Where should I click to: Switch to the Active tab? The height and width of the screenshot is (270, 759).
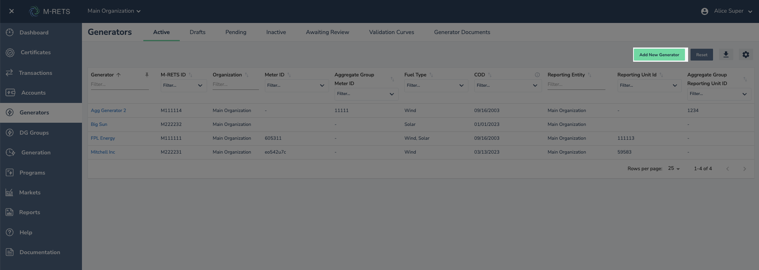pyautogui.click(x=162, y=32)
